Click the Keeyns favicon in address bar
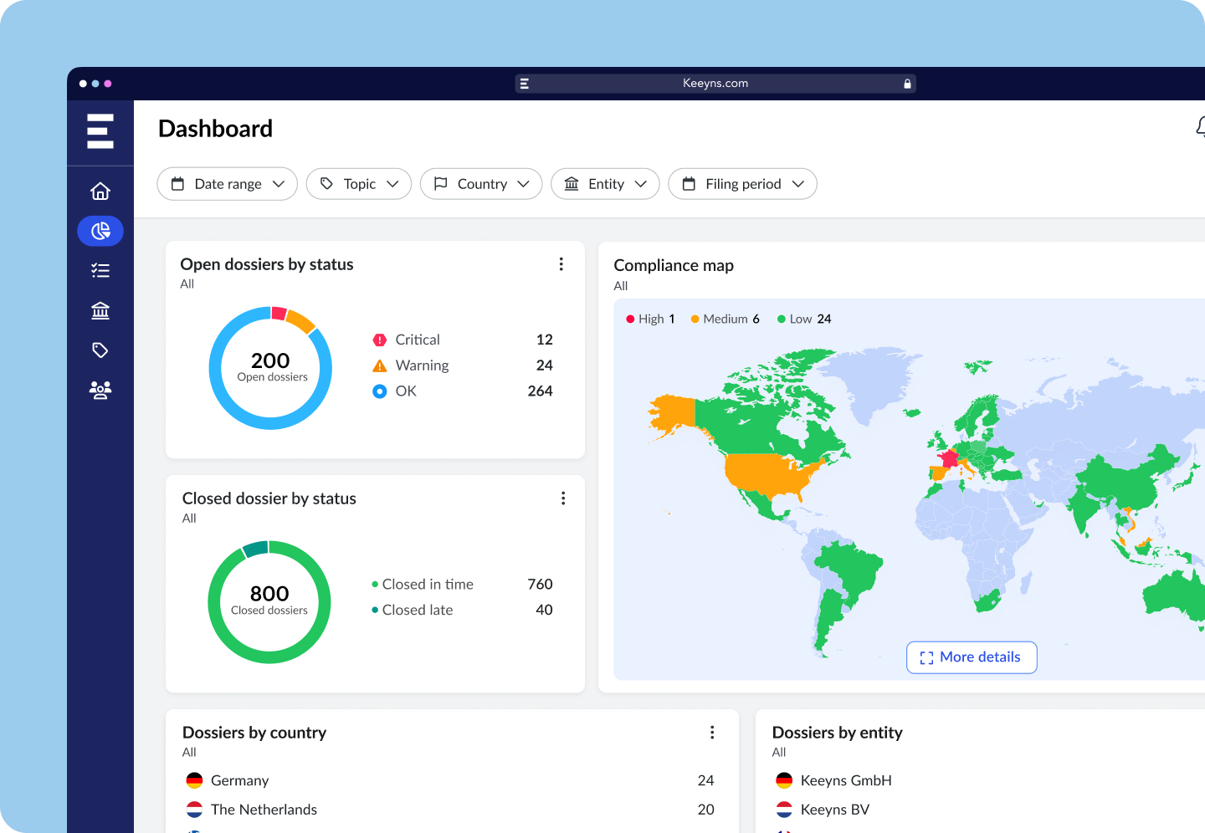Screen dimensions: 1205x833 pos(525,84)
